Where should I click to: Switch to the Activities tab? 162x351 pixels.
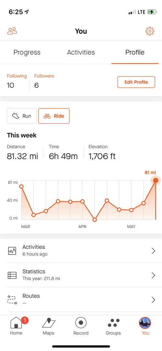pyautogui.click(x=81, y=53)
